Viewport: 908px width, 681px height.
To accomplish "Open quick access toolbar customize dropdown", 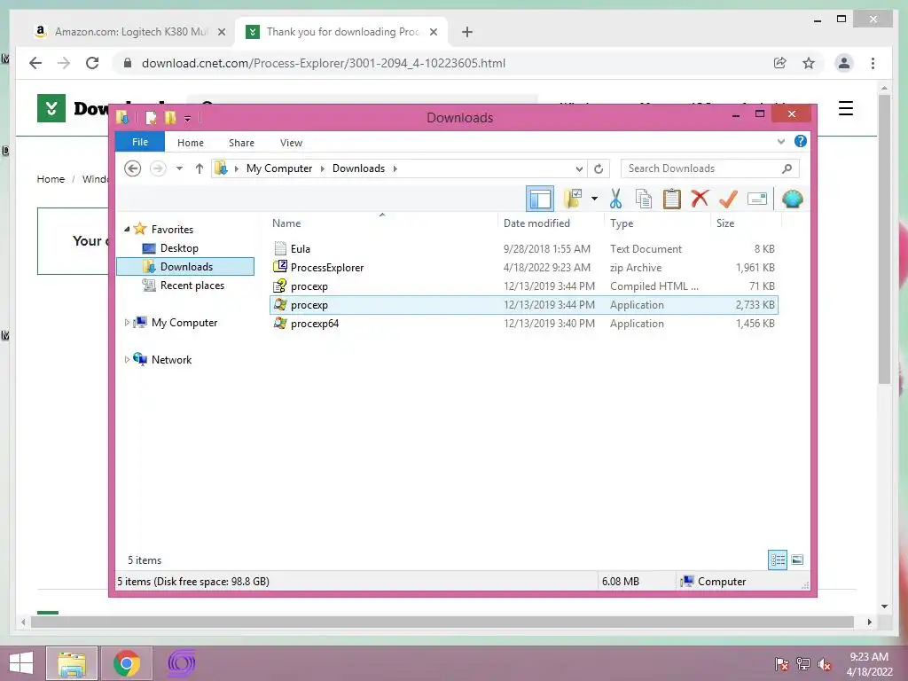I will [188, 118].
